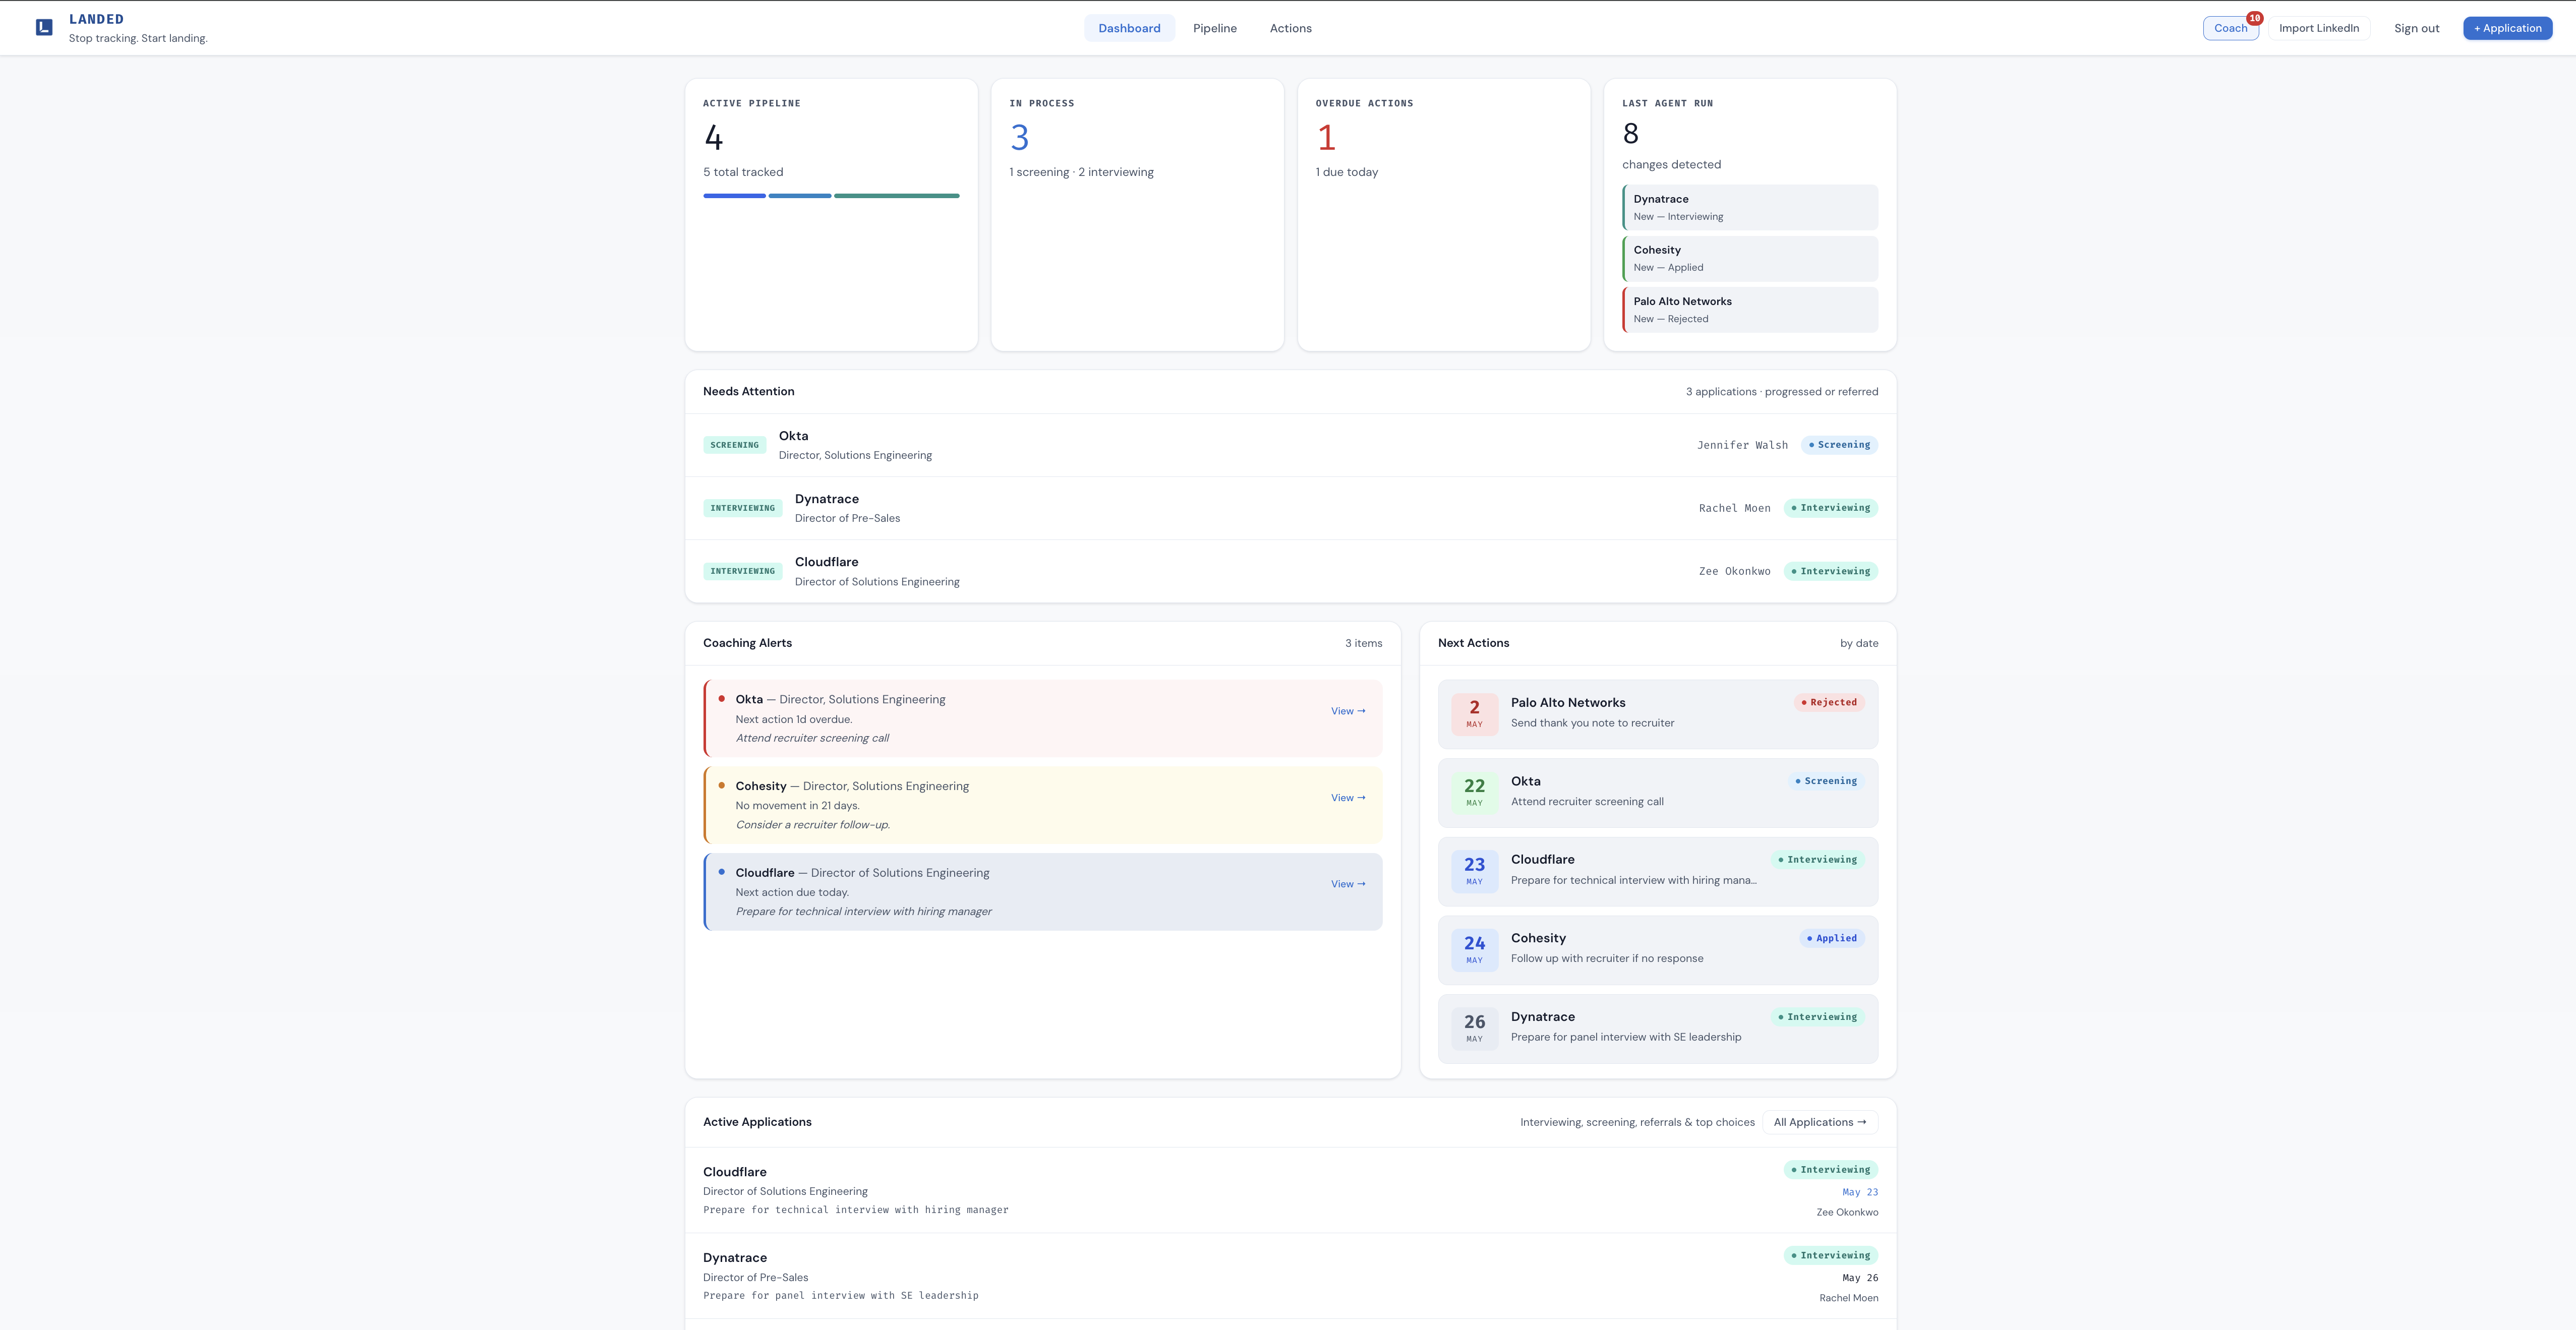Select Okta card in Next Actions
2576x1330 pixels.
pyautogui.click(x=1657, y=793)
